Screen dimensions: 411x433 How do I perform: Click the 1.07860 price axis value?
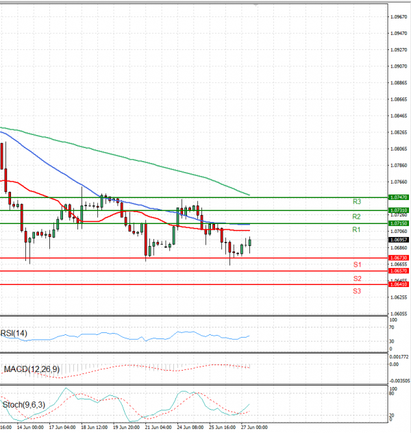pos(399,165)
